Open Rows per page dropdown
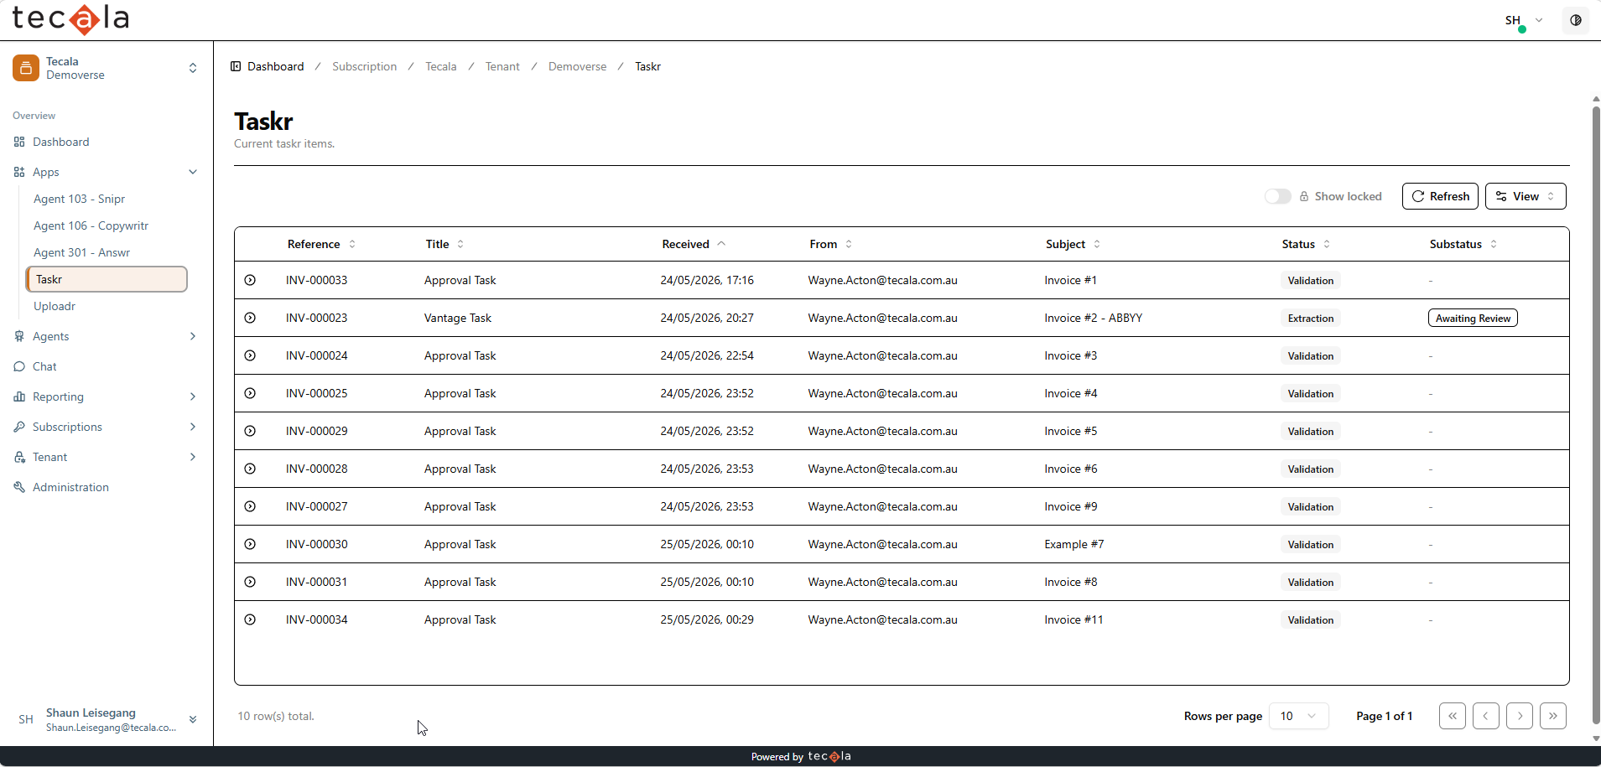 (1299, 716)
